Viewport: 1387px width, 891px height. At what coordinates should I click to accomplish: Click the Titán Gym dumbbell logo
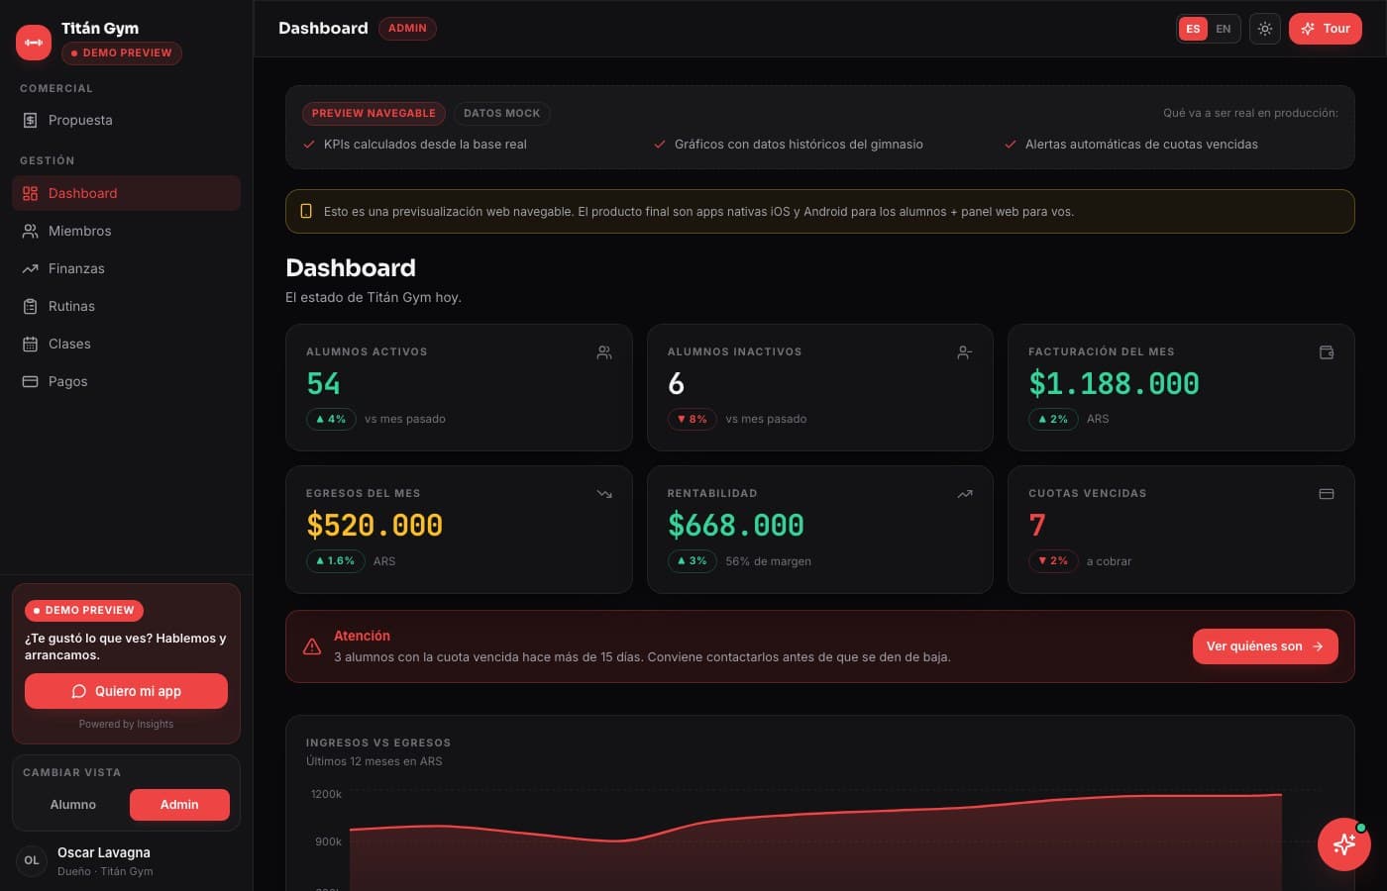34,42
